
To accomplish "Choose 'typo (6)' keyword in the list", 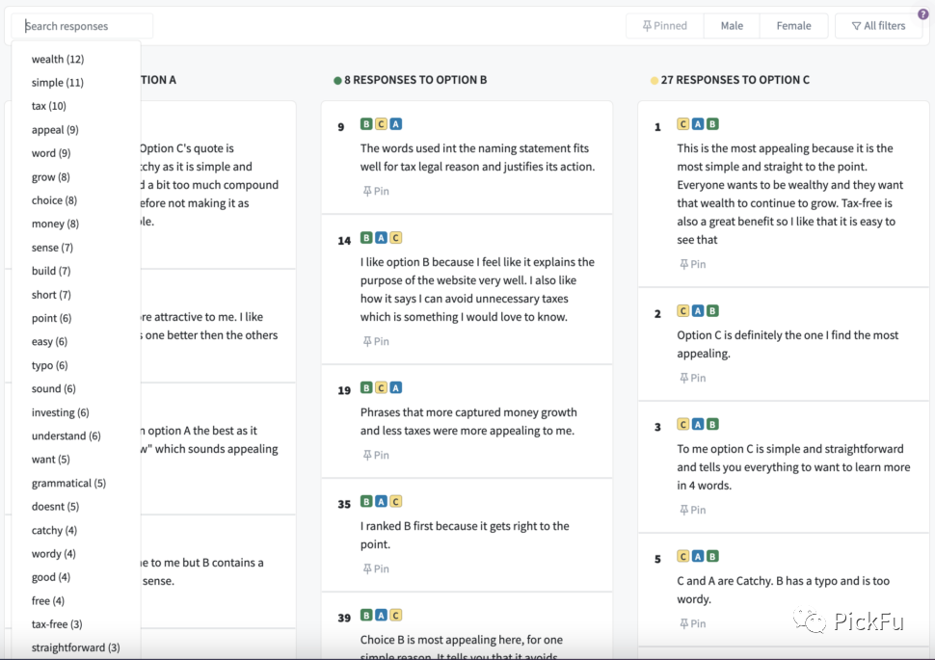I will [50, 365].
